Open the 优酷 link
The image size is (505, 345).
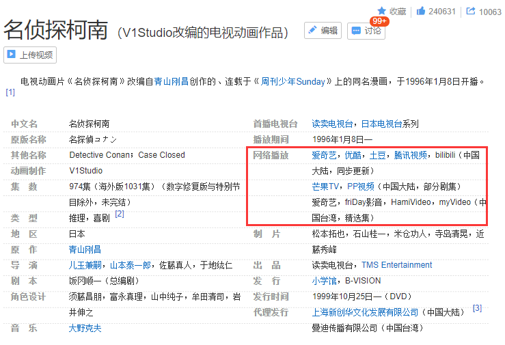353,156
